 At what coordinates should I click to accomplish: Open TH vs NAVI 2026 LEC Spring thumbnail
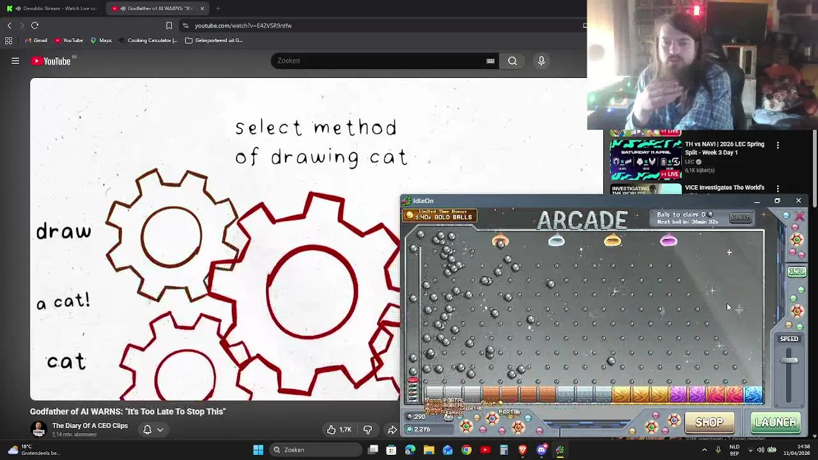645,158
